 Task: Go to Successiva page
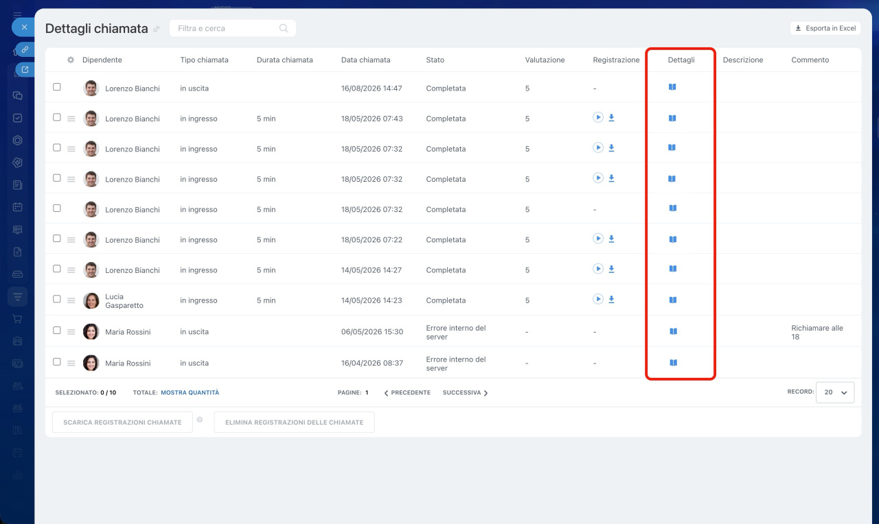tap(466, 393)
